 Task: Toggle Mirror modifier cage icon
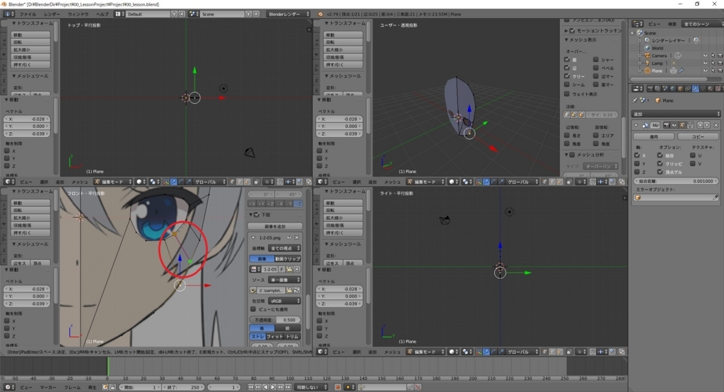click(x=690, y=125)
